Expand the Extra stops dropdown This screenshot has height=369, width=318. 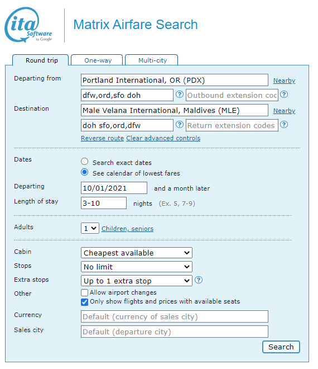[x=137, y=281]
